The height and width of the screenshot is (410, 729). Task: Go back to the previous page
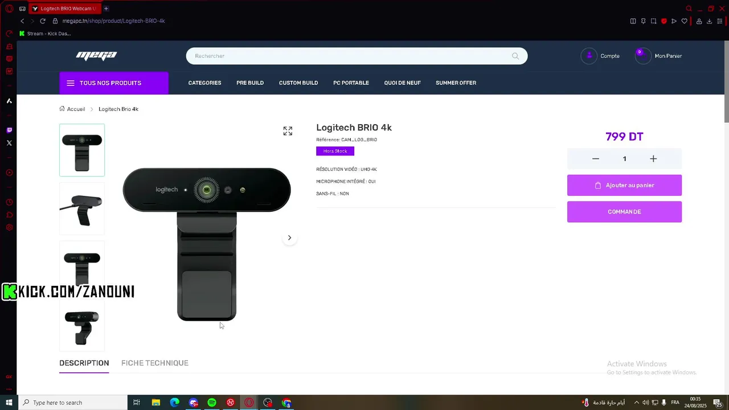[22, 21]
